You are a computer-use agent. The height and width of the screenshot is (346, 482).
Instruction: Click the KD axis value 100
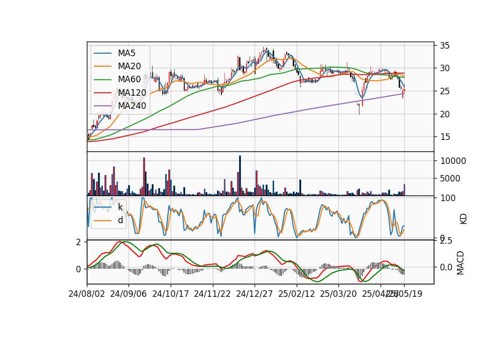(448, 198)
